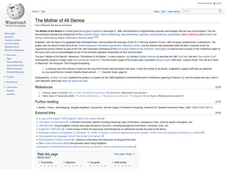Click the ISBN 0-8047-3871-8 link

click(202, 107)
